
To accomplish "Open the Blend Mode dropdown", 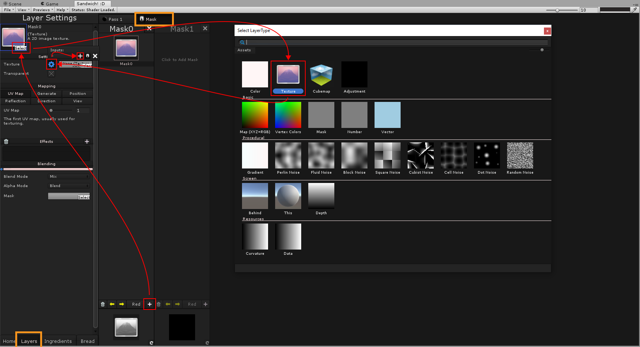I will click(x=69, y=177).
